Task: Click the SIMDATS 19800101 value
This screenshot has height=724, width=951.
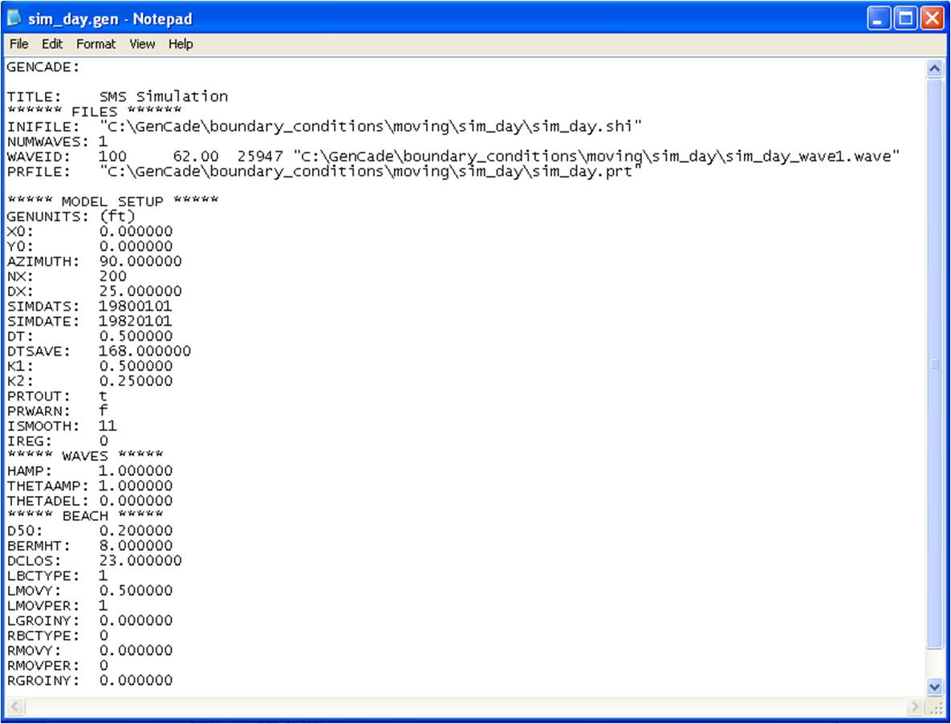Action: click(x=136, y=306)
